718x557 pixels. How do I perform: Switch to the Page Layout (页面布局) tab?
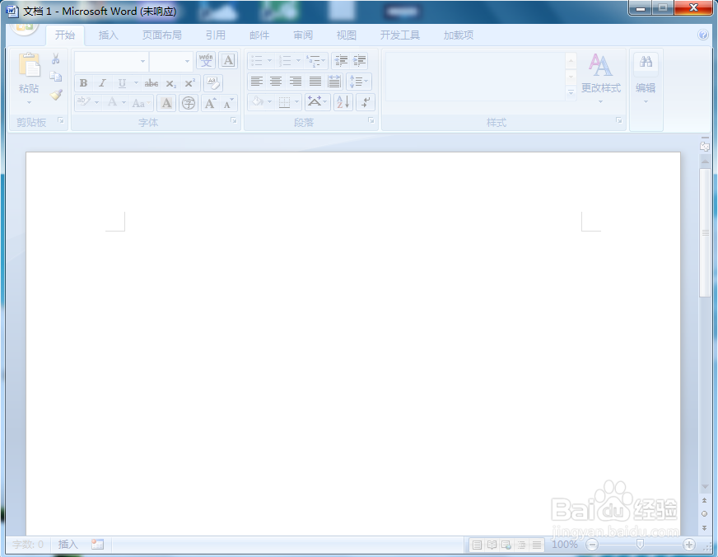pyautogui.click(x=161, y=35)
